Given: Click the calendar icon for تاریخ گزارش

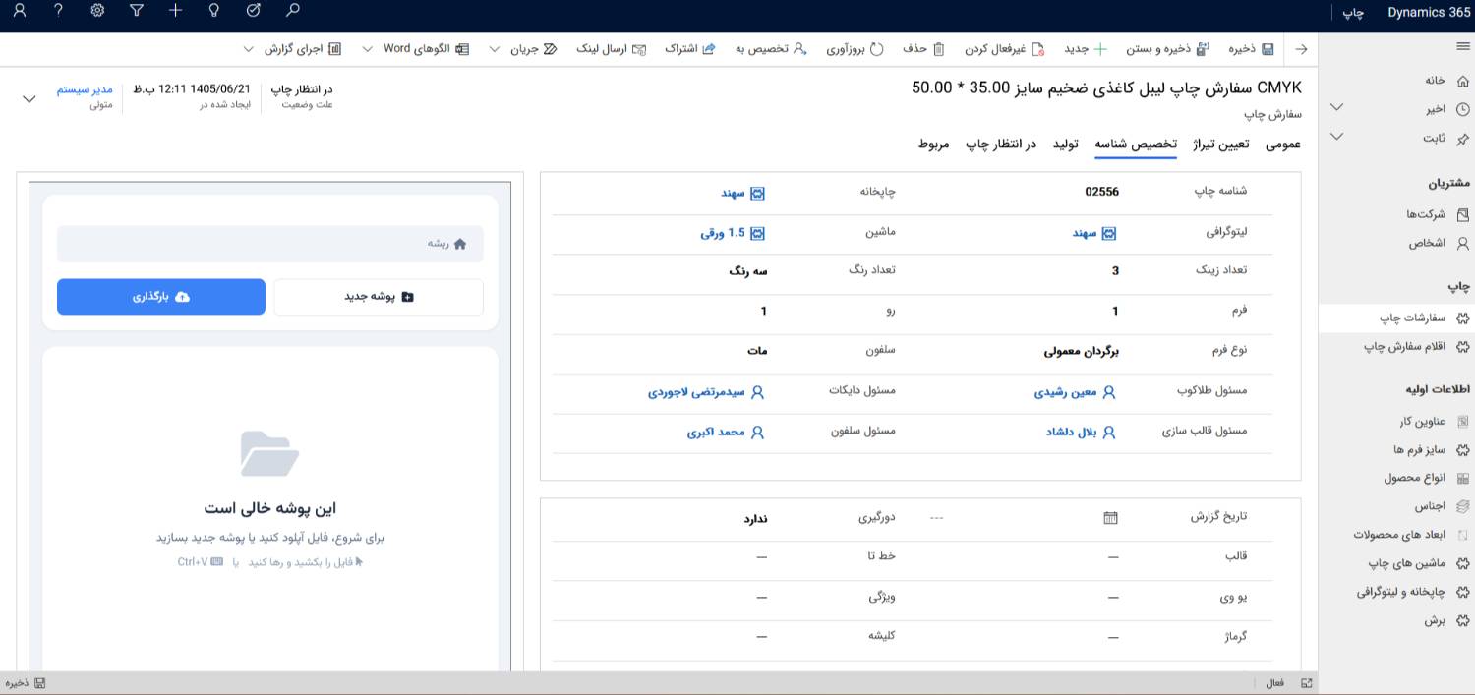Looking at the screenshot, I should coord(1111,518).
